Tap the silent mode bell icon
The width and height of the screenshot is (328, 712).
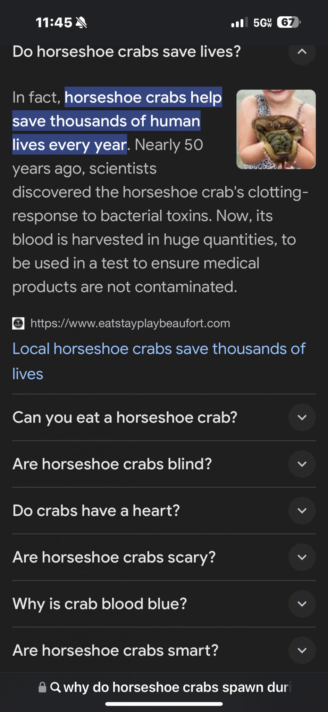click(81, 23)
